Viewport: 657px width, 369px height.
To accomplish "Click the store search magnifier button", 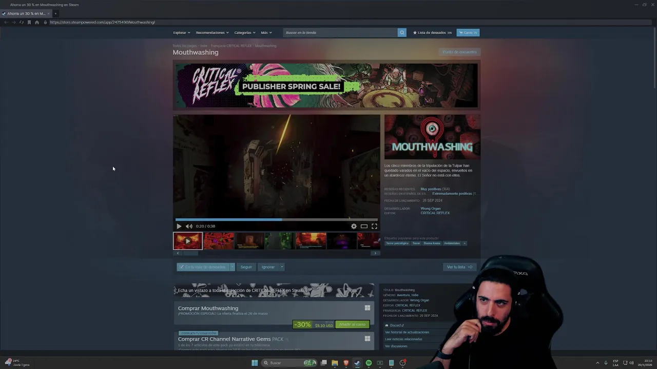I will tap(402, 32).
